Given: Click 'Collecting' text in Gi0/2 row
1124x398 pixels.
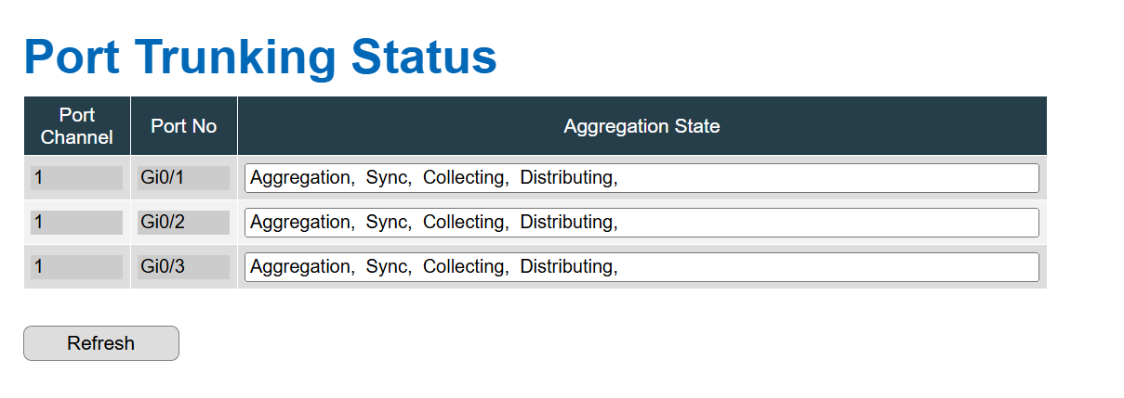Looking at the screenshot, I should [x=464, y=222].
